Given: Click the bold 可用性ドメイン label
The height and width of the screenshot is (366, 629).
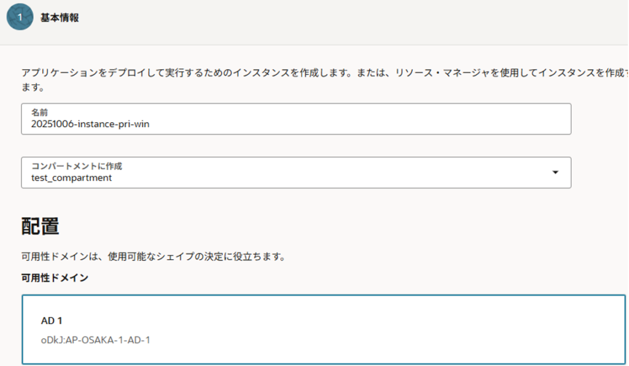Looking at the screenshot, I should [x=55, y=278].
